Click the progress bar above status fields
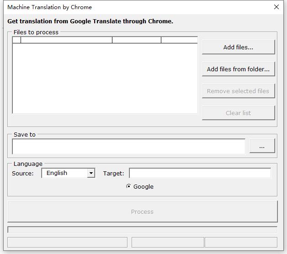This screenshot has height=254, width=287. [x=143, y=230]
